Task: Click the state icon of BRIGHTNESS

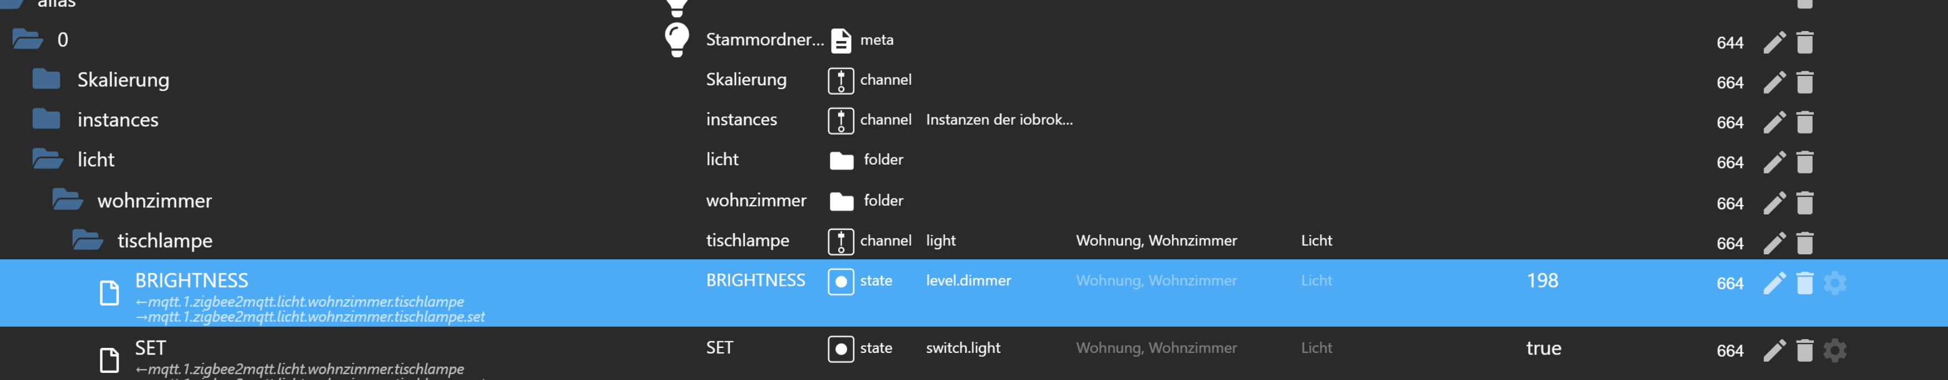Action: point(841,281)
